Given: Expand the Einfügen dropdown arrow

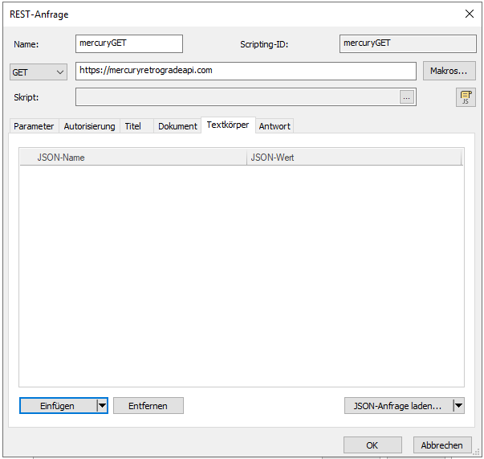Looking at the screenshot, I should [102, 406].
